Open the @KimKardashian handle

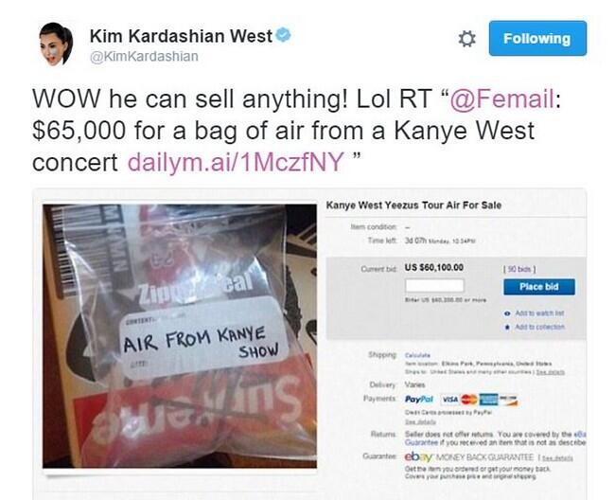point(145,57)
